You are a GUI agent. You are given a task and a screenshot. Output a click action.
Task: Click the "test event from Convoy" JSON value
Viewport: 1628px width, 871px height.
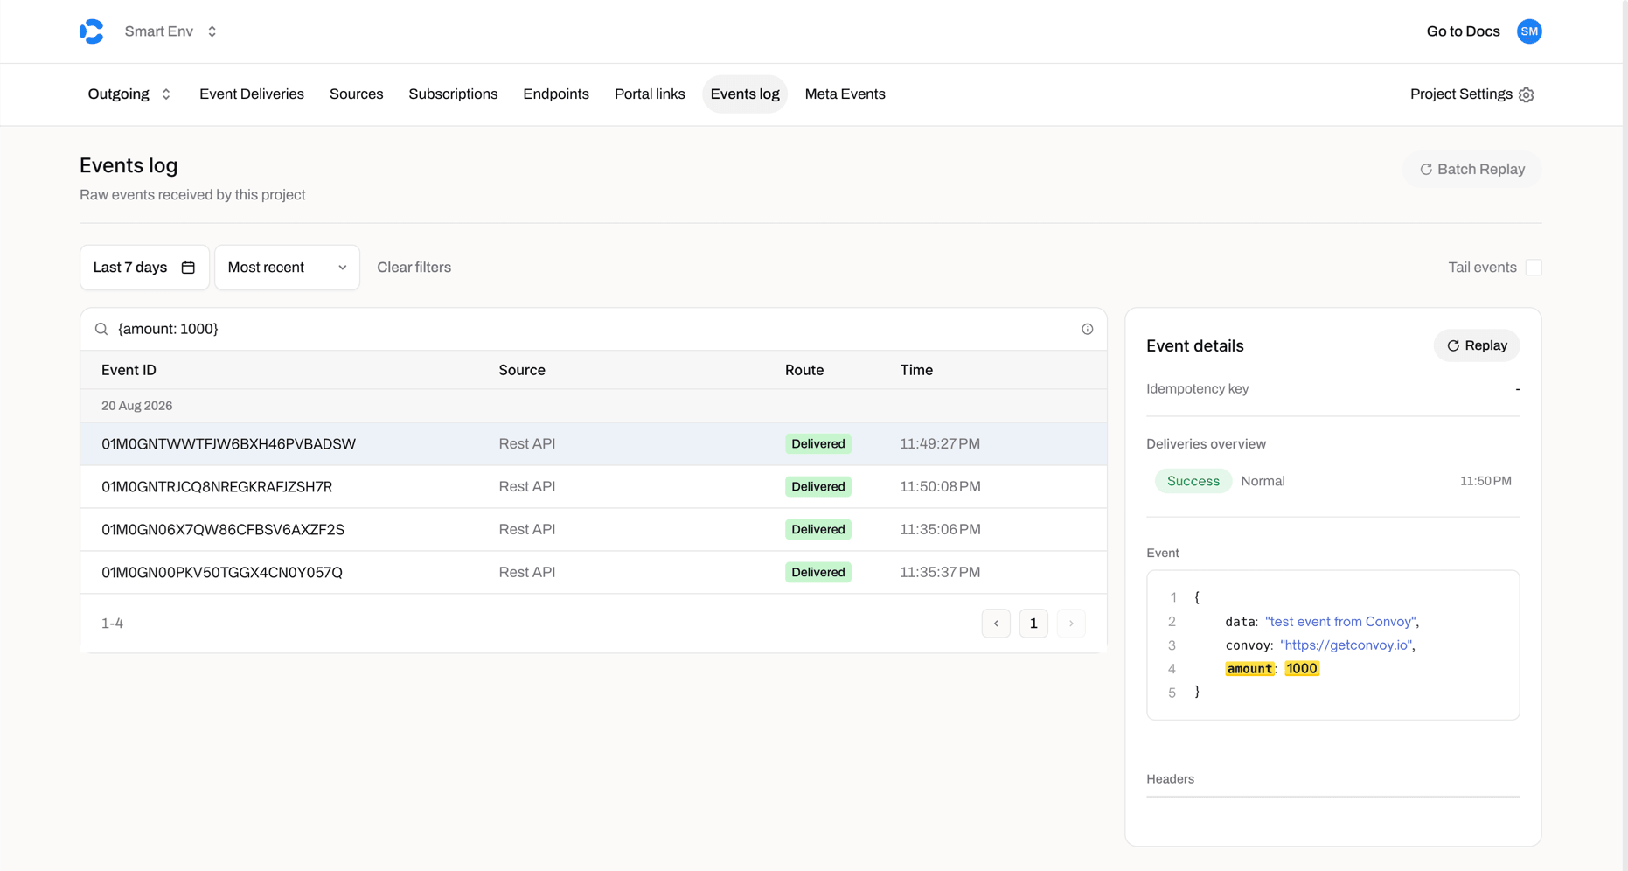tap(1340, 622)
